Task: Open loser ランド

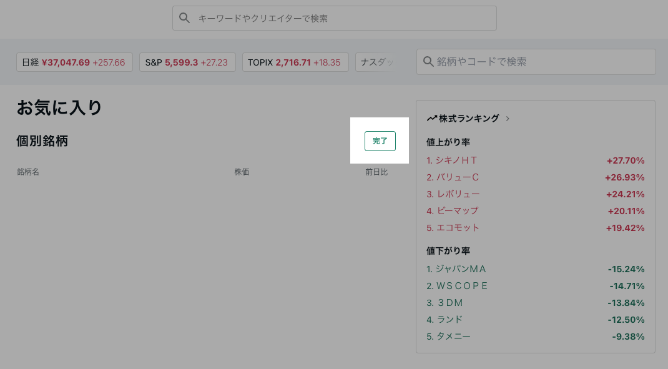Action: point(445,320)
